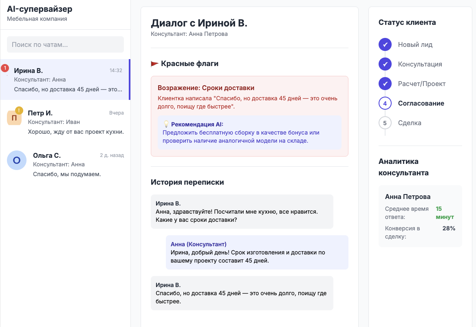476x327 pixels.
Task: Click Ольга С. round avatar
Action: tap(17, 160)
